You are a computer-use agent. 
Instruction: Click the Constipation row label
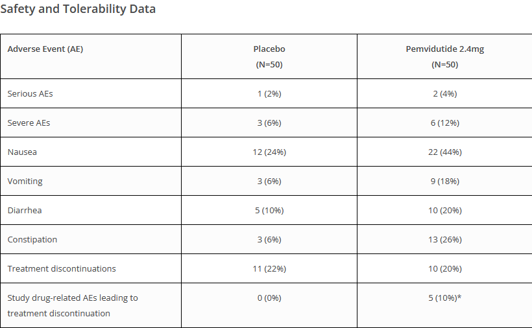(32, 240)
